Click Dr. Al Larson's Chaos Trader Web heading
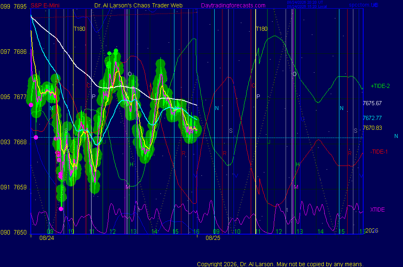This screenshot has height=267, width=403. point(138,5)
